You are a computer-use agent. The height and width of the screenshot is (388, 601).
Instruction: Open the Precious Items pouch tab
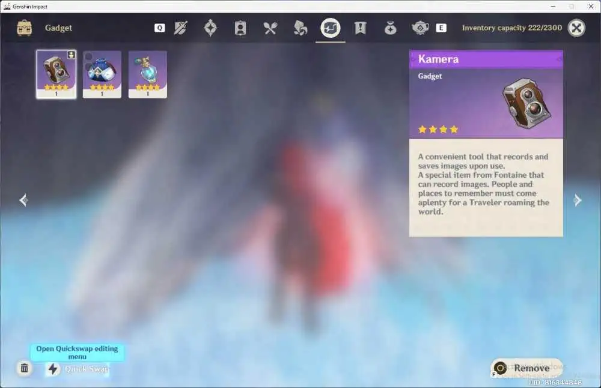[x=390, y=28]
